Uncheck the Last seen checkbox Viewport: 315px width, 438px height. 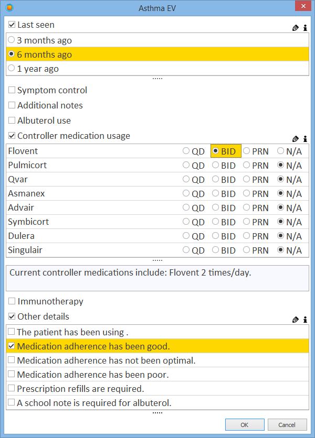coord(12,25)
